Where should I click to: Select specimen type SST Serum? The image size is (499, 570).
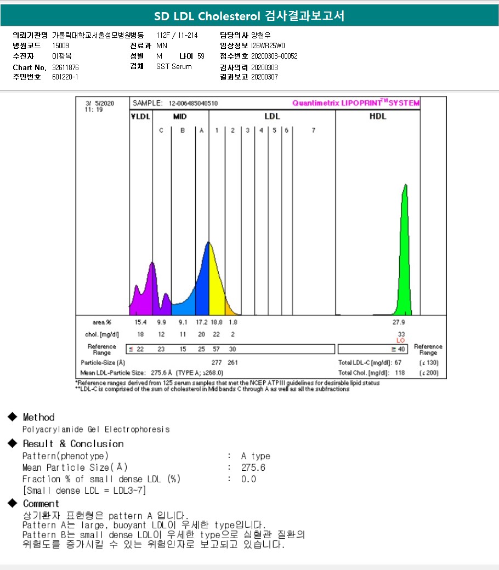(174, 66)
